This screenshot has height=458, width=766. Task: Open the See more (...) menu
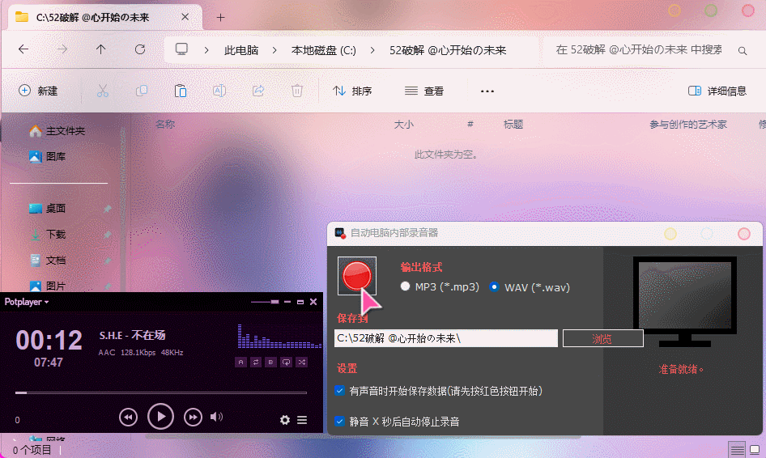(x=487, y=91)
